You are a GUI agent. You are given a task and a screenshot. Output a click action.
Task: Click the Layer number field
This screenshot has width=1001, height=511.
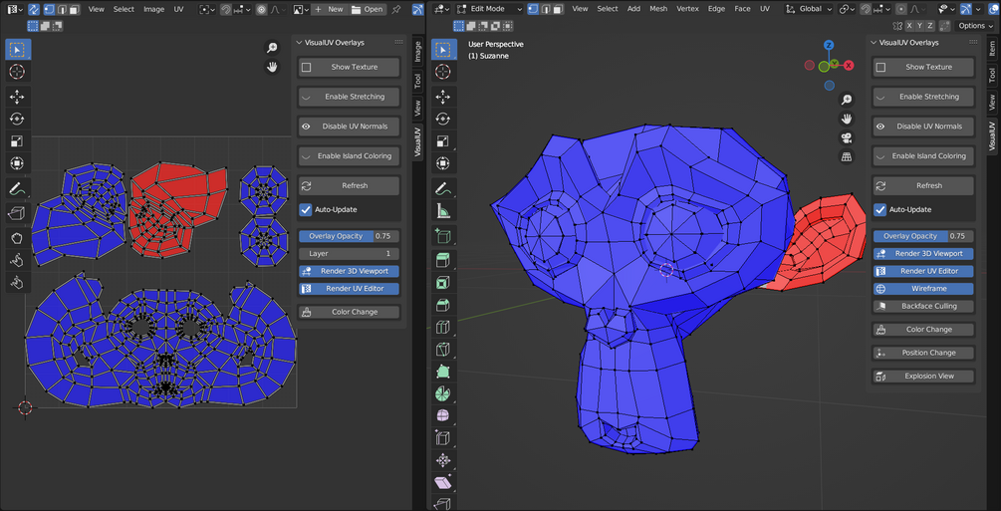click(x=349, y=254)
